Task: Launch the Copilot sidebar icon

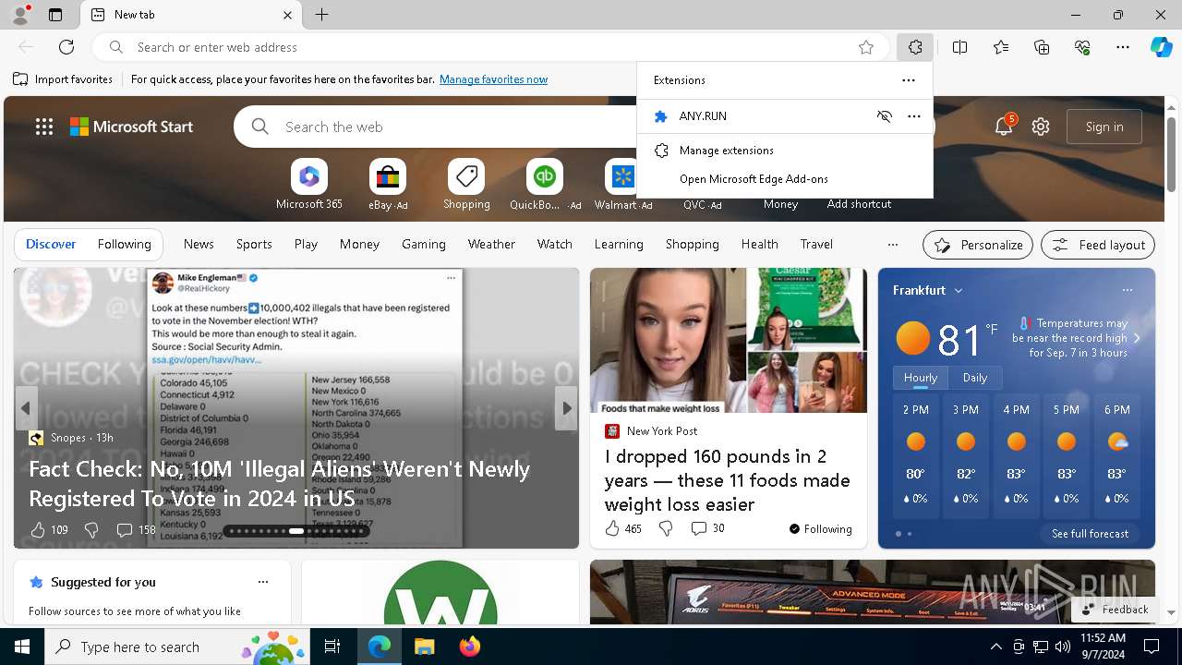Action: point(1161,47)
